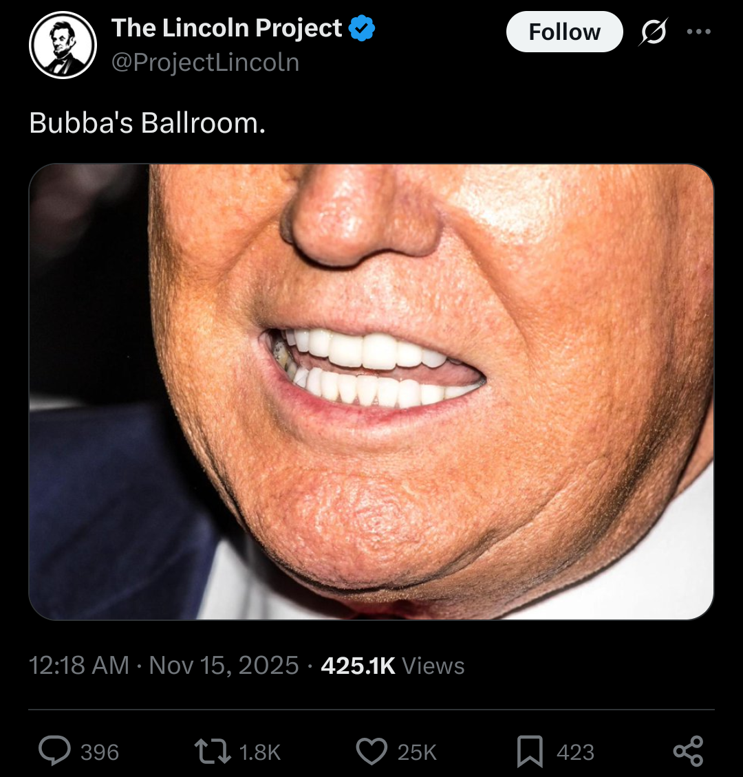743x777 pixels.
Task: Click the "Bubba's Ballroom." post text
Action: tap(147, 123)
